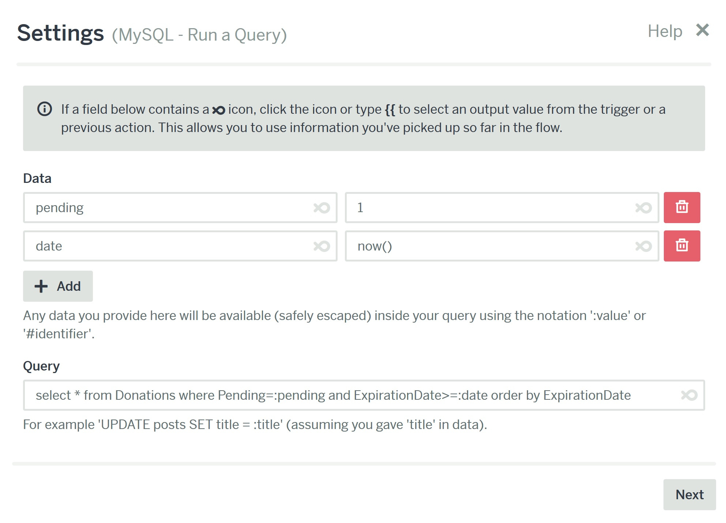Screen dimensions: 726x523
Task: Click the output-value icon in the 'pending' field
Action: (x=322, y=208)
